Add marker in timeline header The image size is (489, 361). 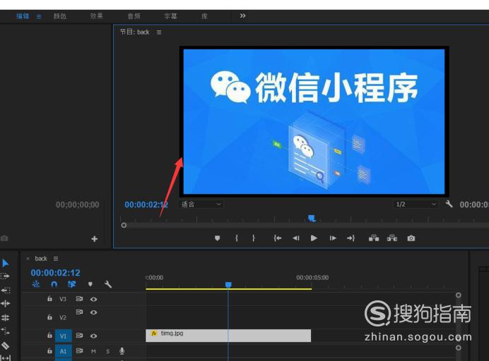coord(90,284)
